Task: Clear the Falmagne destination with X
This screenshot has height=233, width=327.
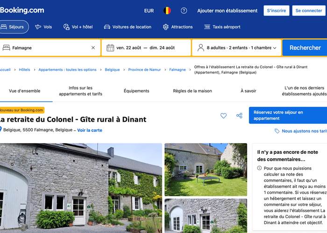Action: (93, 48)
